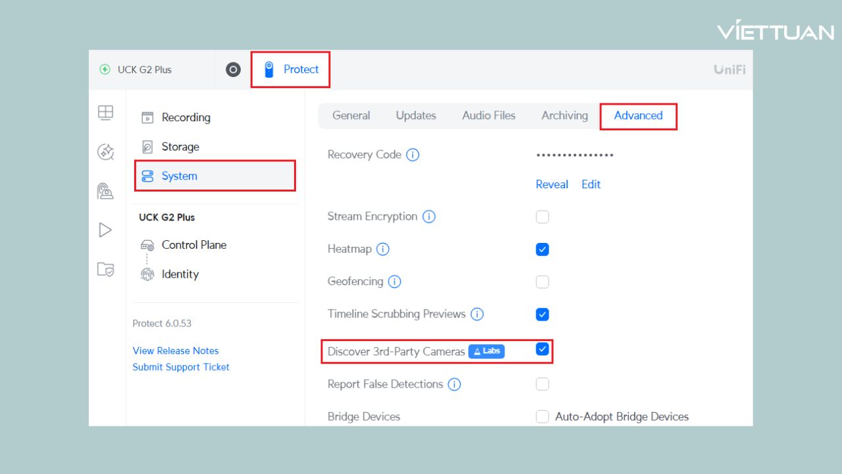Switch to the Updates tab

click(x=416, y=116)
